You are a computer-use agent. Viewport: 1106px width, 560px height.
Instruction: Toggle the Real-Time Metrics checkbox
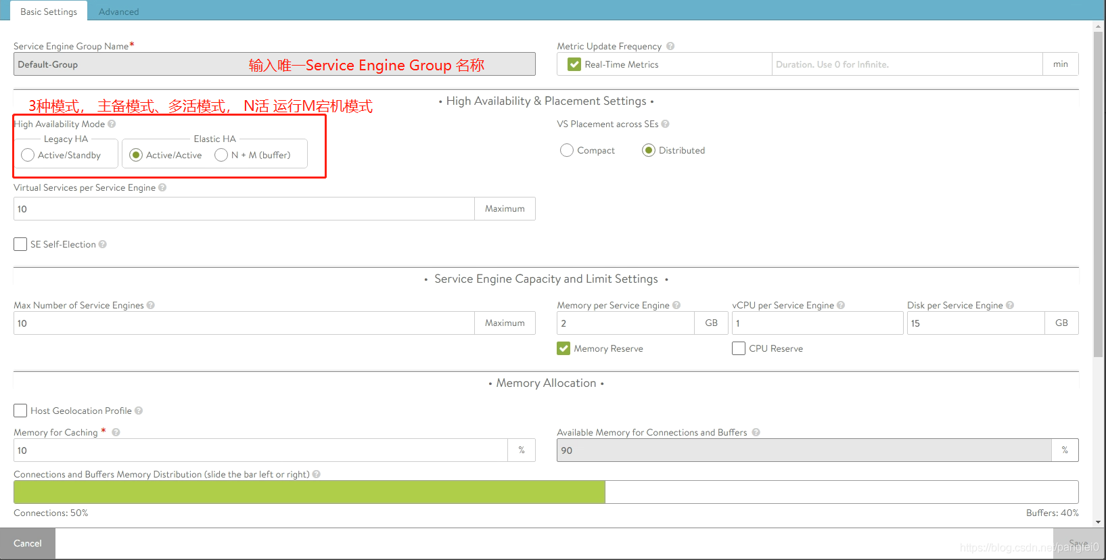tap(574, 64)
